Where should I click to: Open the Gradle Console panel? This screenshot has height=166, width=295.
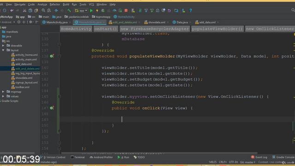(x=283, y=157)
